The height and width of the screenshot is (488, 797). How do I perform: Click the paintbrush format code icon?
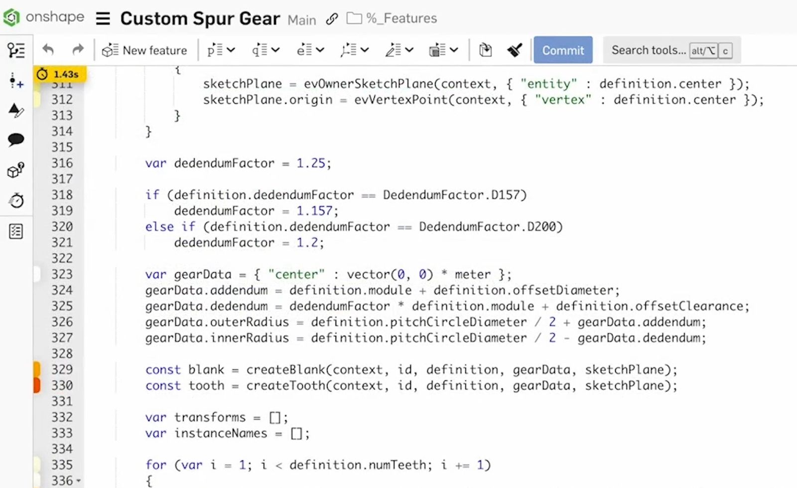[x=515, y=50]
